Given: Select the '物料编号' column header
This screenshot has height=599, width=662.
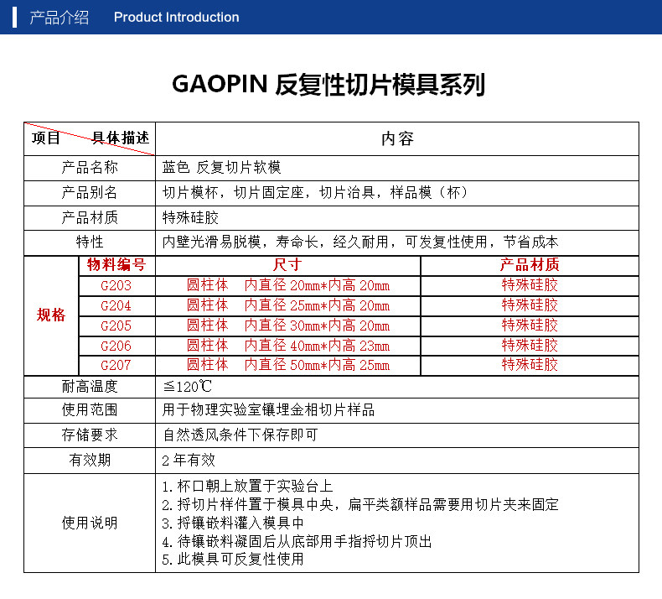Looking at the screenshot, I should tap(116, 264).
